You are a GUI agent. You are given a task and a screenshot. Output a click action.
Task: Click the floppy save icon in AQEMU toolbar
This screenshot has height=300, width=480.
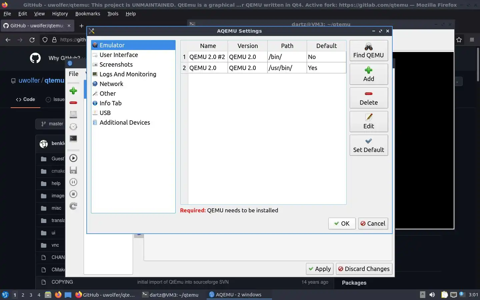click(73, 170)
